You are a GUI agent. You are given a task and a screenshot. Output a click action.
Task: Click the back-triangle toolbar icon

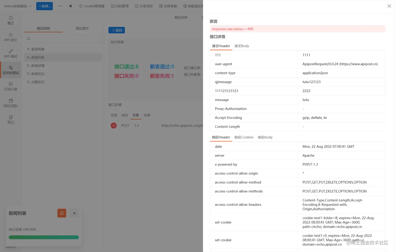70,6
